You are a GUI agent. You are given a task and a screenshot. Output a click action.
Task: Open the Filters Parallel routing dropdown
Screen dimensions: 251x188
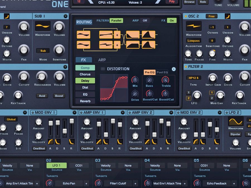click(116, 20)
